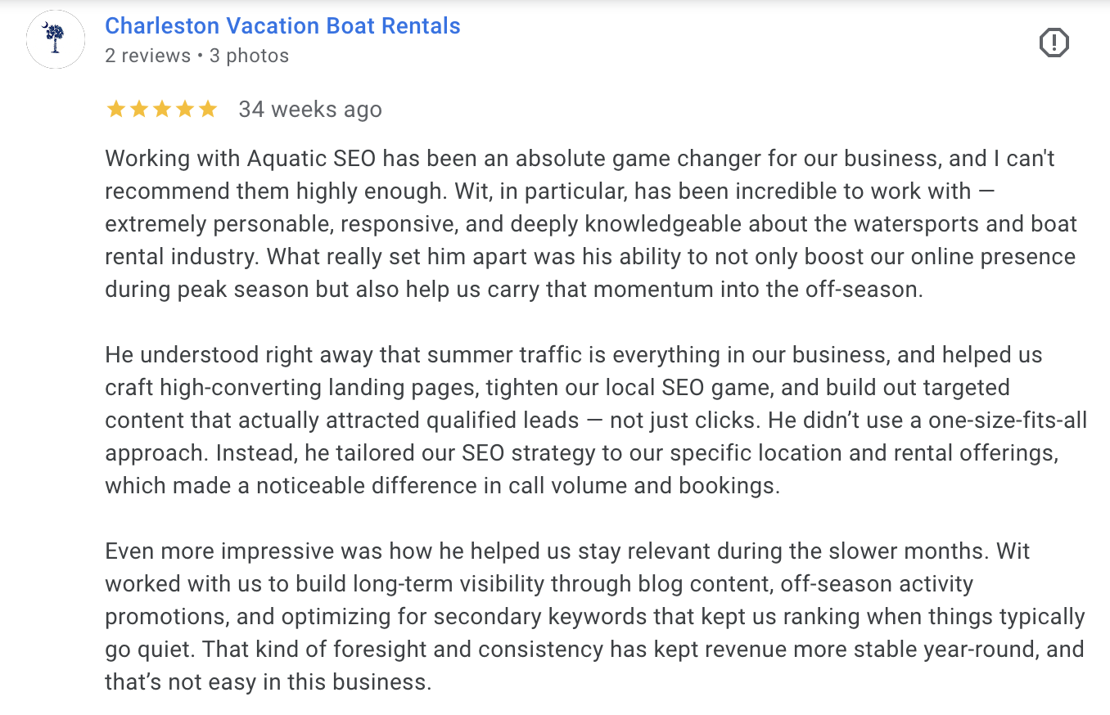Click the middle star of the rating
The width and height of the screenshot is (1110, 715).
click(x=162, y=108)
